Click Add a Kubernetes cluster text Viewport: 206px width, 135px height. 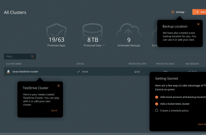[175, 104]
